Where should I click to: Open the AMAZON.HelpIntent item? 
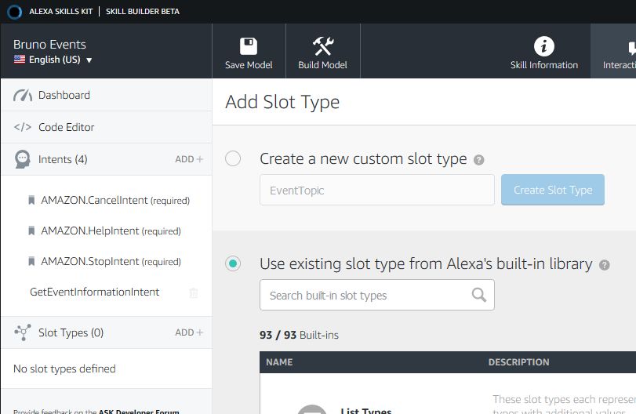[x=110, y=231]
